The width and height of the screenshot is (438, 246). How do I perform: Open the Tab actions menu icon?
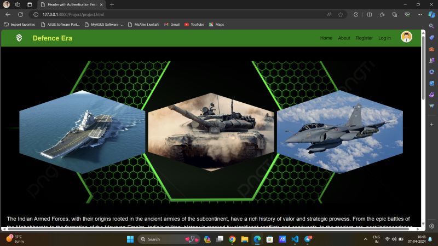30,4
